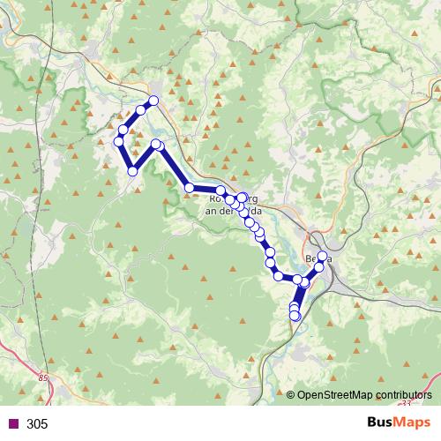Click the stop marker at the peak after the V-bend

[156, 144]
